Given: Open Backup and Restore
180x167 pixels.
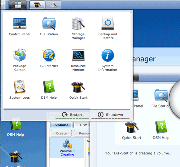Looking at the screenshot, I should pos(108,28).
